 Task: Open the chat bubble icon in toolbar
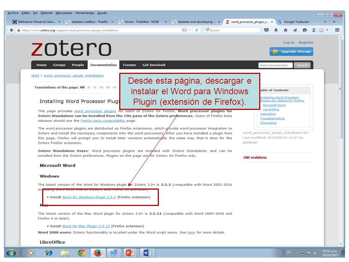tap(305, 30)
